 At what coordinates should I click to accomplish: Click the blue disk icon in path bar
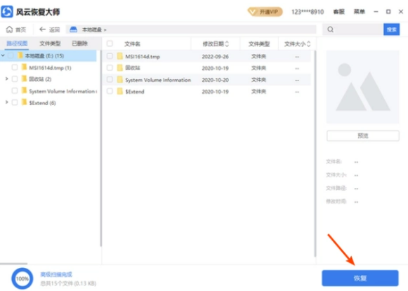point(73,29)
